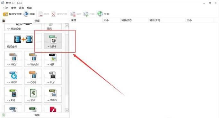Choose the -> AVI conversion icon
This screenshot has height=118, width=219.
(x=13, y=95)
